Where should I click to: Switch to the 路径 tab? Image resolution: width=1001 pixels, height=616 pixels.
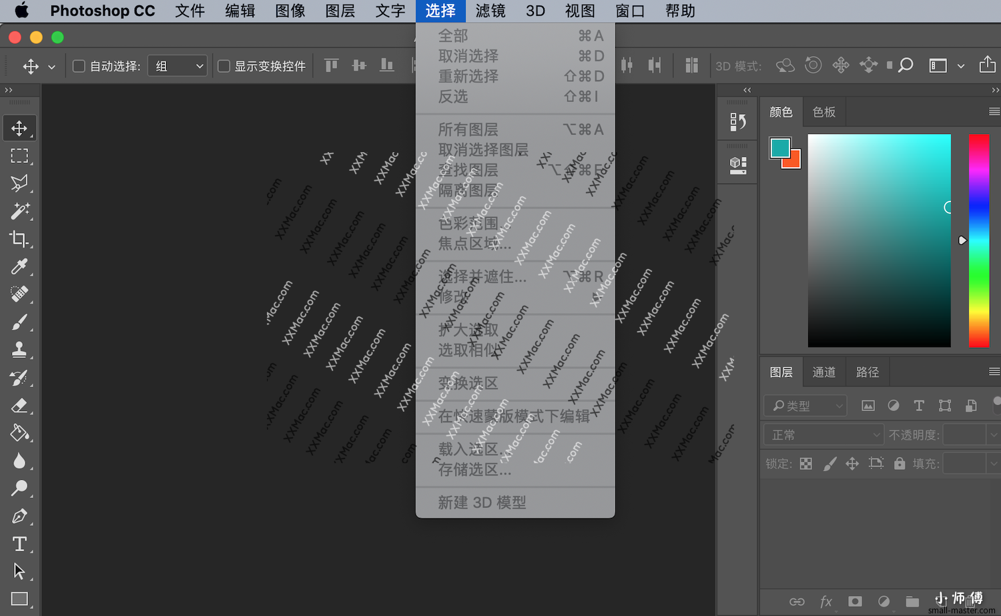point(868,372)
